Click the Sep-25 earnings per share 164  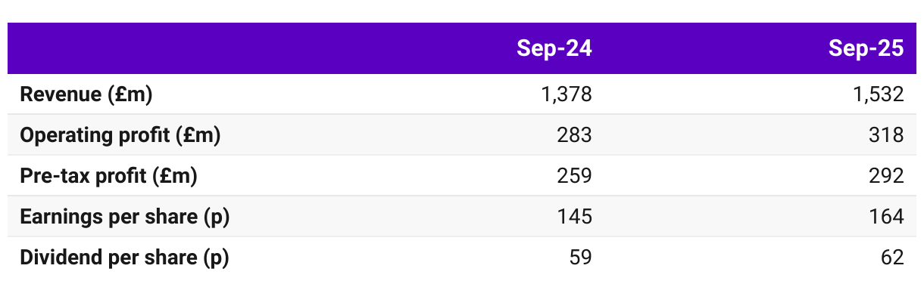coord(886,217)
